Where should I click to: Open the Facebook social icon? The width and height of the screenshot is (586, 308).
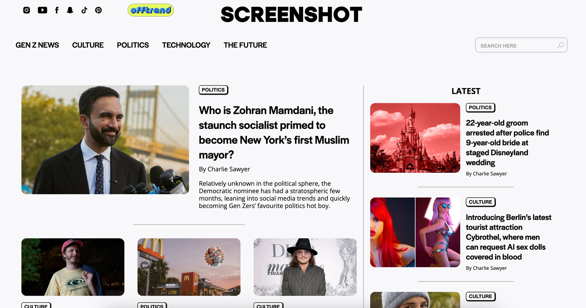[x=57, y=10]
